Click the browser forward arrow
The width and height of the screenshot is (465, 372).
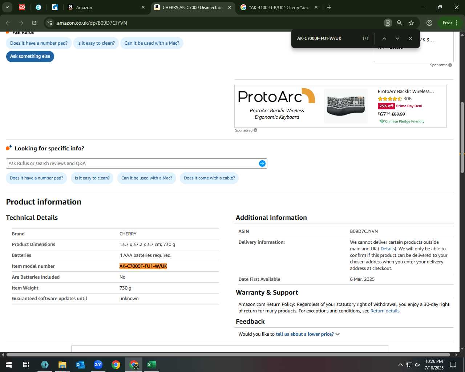click(21, 23)
